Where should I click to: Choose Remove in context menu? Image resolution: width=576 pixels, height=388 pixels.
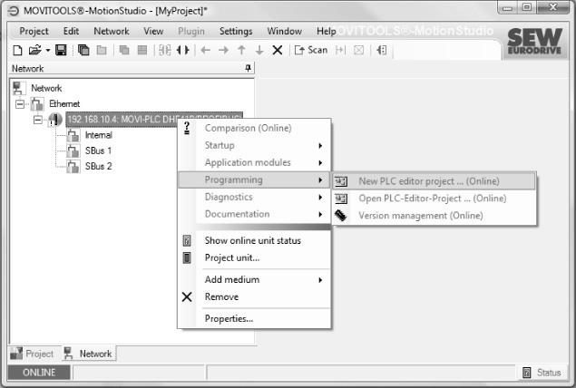(254, 296)
